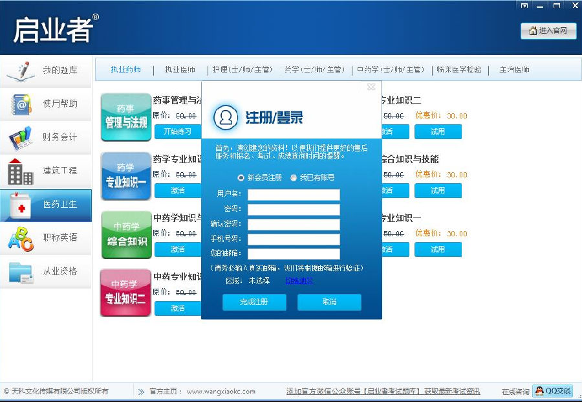Click the 进入官网 home button
This screenshot has width=582, height=402.
click(548, 31)
